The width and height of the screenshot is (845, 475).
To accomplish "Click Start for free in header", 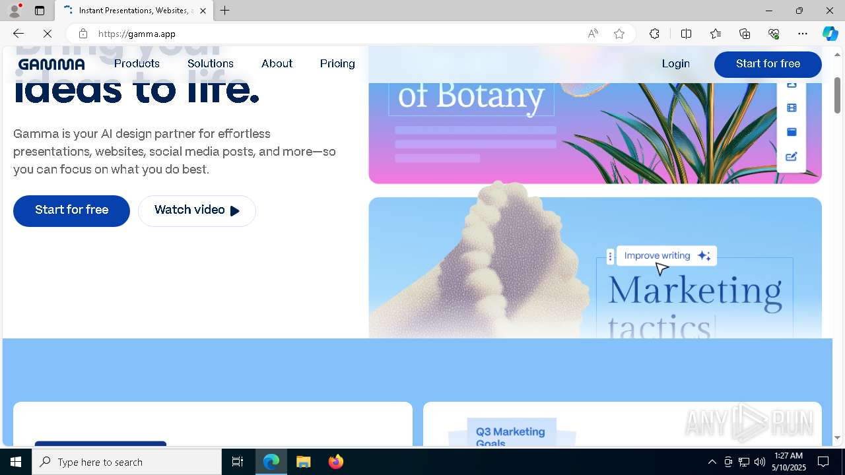I will (x=768, y=64).
